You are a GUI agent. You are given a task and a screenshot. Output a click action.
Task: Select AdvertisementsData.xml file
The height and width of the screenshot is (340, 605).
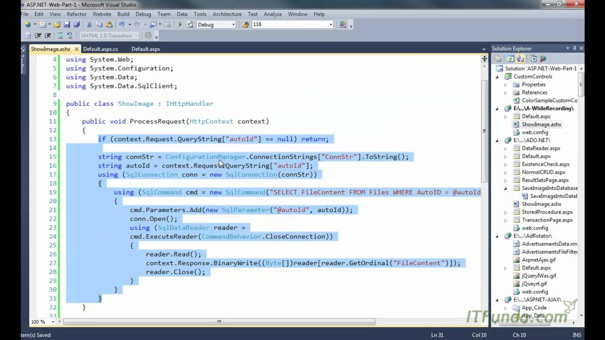click(549, 244)
